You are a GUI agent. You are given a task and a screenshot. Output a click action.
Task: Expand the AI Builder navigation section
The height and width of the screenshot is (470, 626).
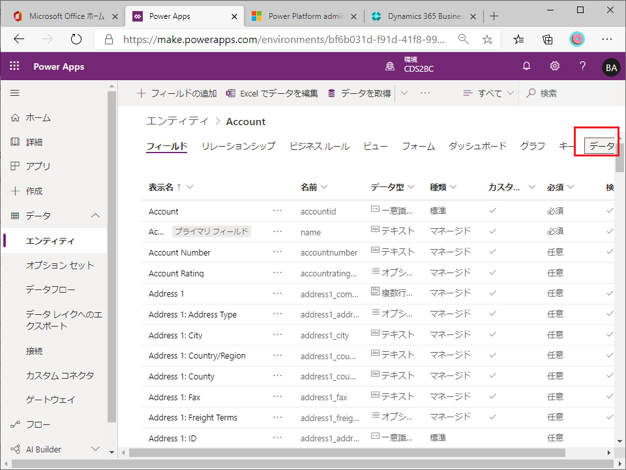95,449
